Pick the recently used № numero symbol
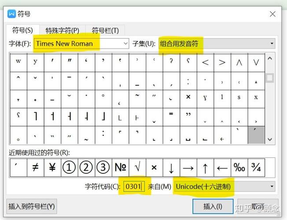 click(120, 168)
